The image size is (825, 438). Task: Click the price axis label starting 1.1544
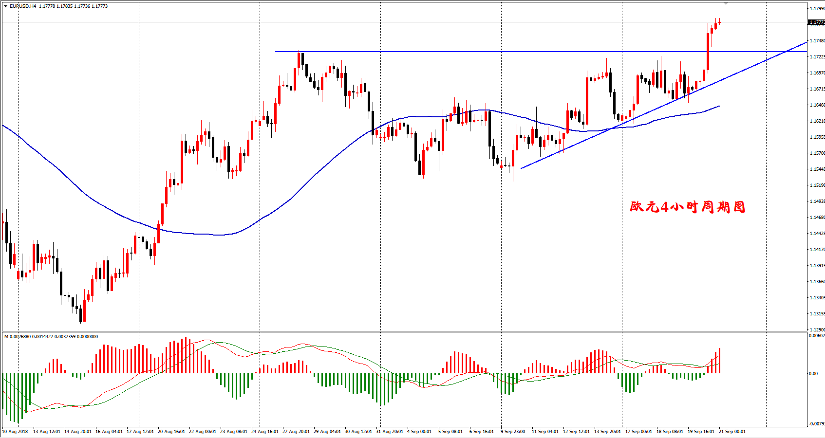click(x=817, y=169)
